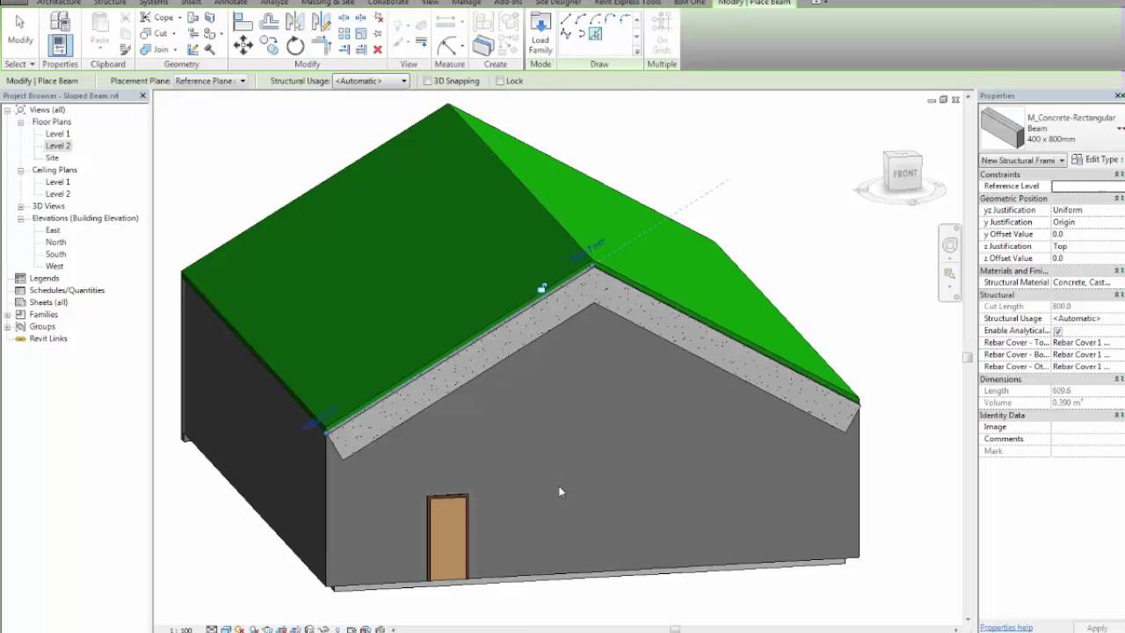Click the wooden door in the 3D view
Screen dimensions: 1125x633
pos(448,538)
